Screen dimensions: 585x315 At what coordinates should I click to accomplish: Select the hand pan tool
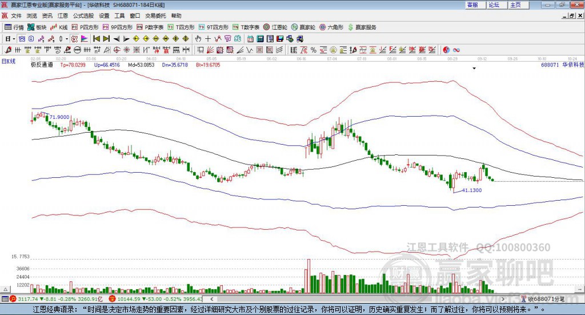[198, 39]
